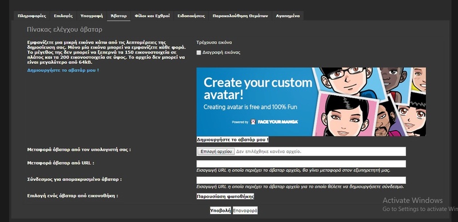Click the Τρέχουσα εικόνα label
This screenshot has width=458, height=222.
[x=214, y=42]
